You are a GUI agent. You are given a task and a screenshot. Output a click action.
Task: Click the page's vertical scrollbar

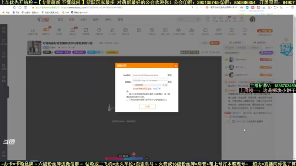(295, 87)
